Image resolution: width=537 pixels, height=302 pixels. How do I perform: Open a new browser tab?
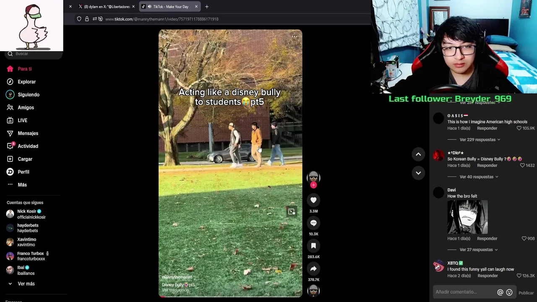(x=207, y=7)
